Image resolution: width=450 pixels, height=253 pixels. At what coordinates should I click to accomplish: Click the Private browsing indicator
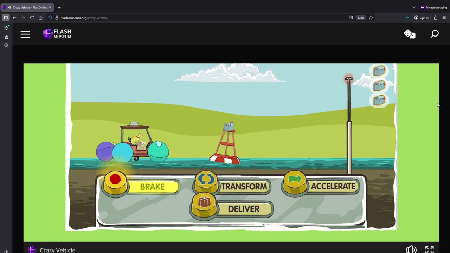(x=433, y=7)
